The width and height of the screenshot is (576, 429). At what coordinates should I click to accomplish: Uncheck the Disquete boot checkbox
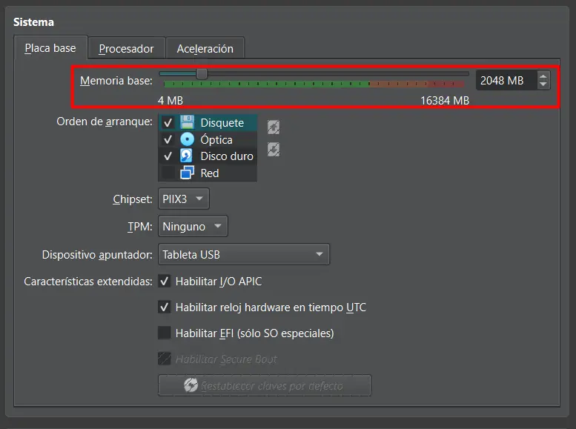168,123
